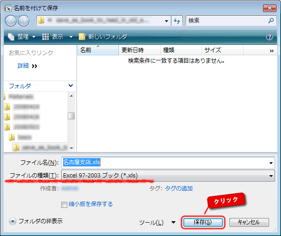The image size is (281, 236).
Task: Open the ファイル名 dropdown arrow
Action: 271,163
